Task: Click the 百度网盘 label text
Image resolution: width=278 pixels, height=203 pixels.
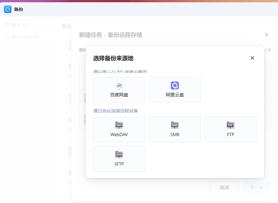Action: pos(119,95)
